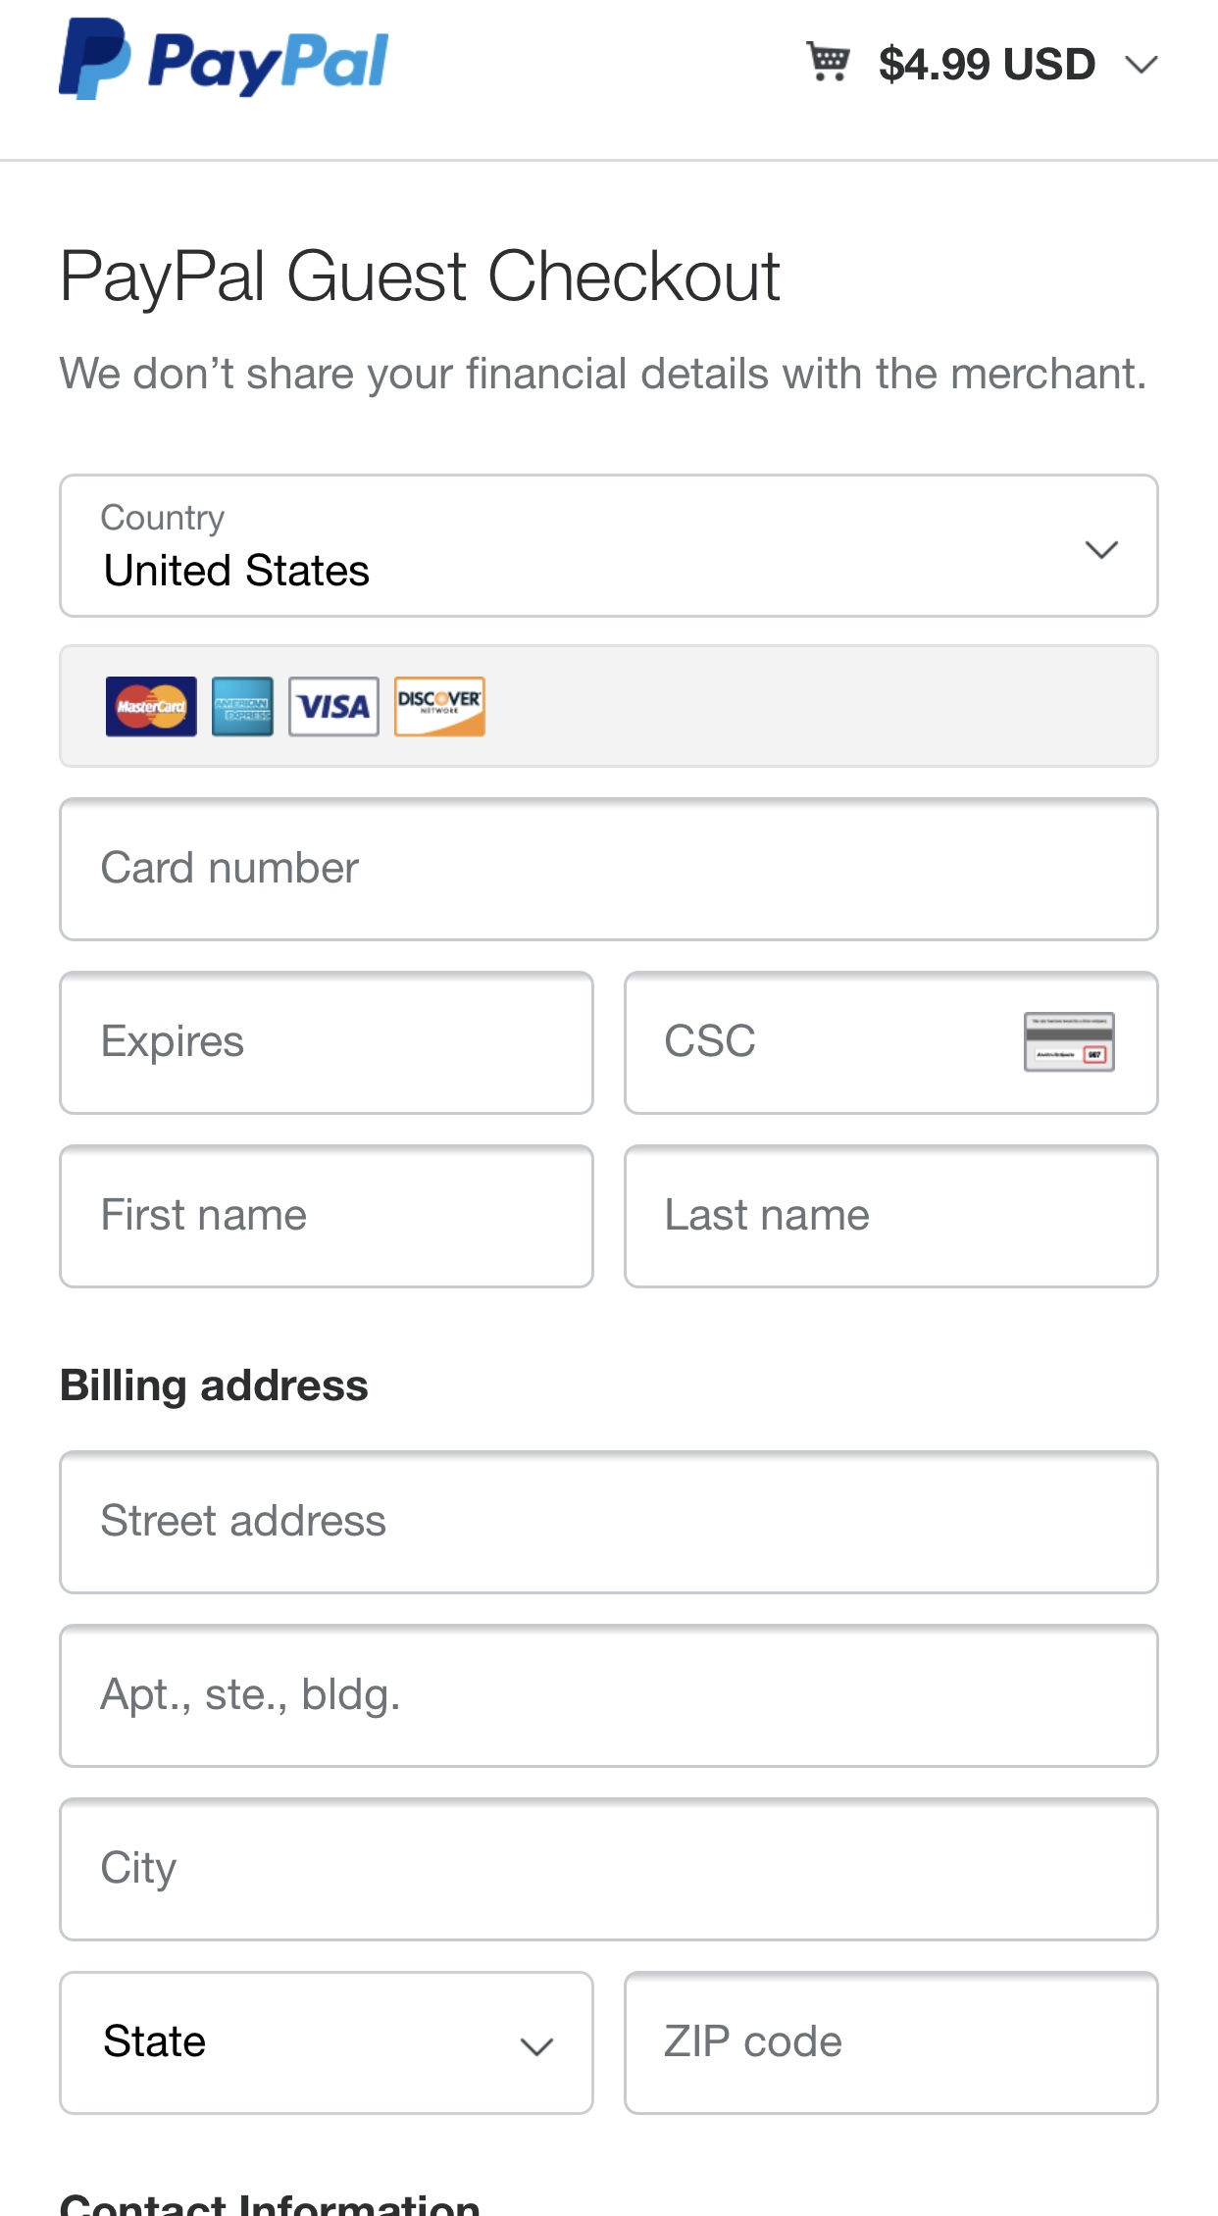Select the Expires input field
This screenshot has height=2216, width=1218.
(x=327, y=1042)
